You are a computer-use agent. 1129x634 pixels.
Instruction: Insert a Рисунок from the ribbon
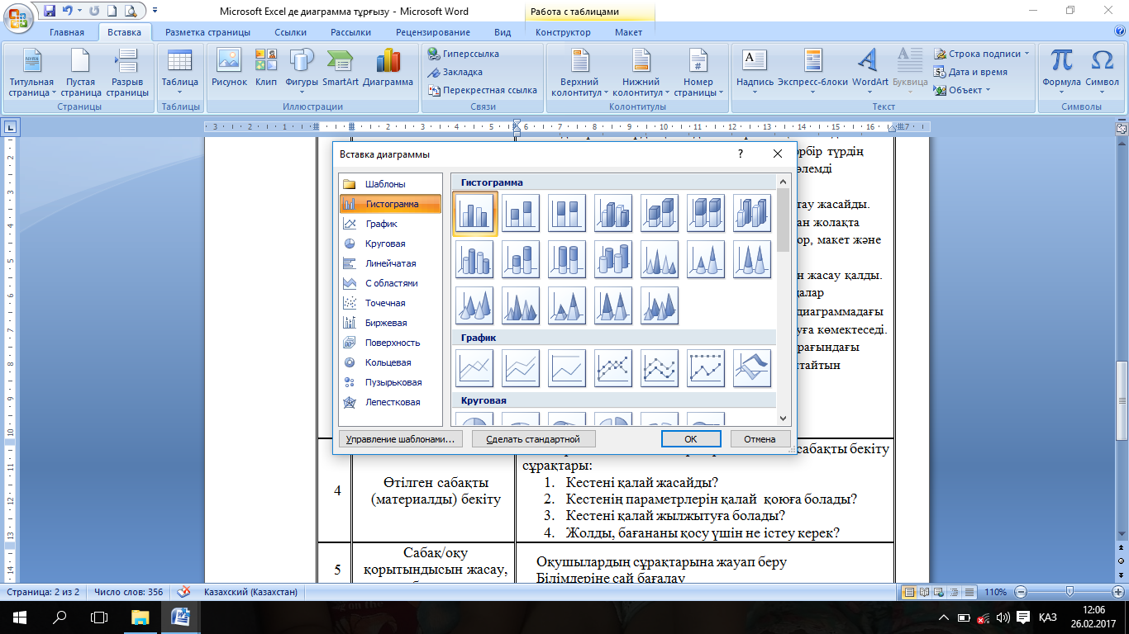click(229, 69)
